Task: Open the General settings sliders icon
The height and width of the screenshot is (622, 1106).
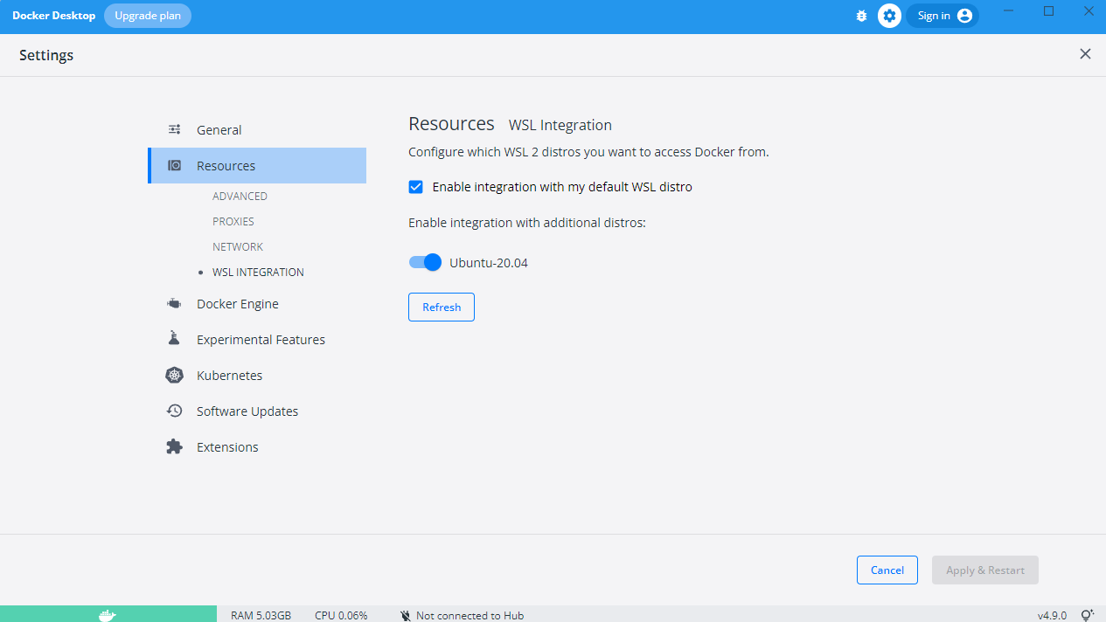Action: [174, 128]
